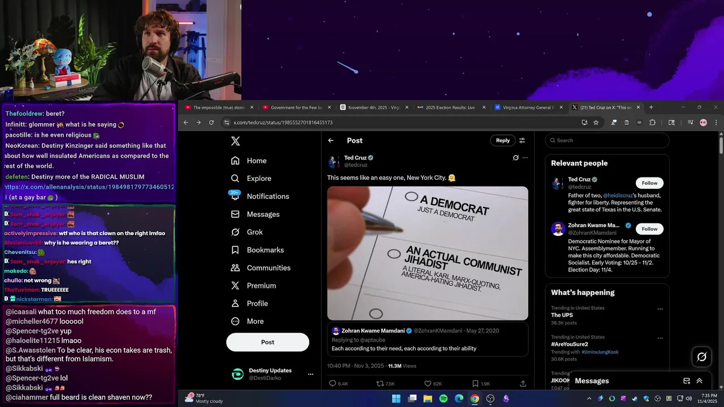Viewport: 724px width, 407px height.
Task: Open Communities in sidebar
Action: coord(261,268)
